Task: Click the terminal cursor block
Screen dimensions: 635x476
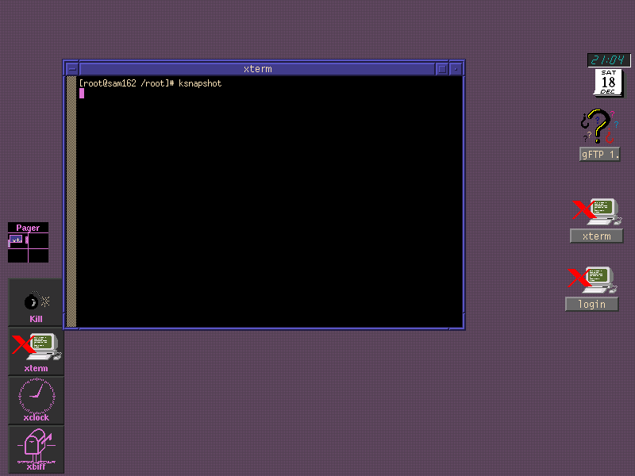Action: click(x=82, y=94)
